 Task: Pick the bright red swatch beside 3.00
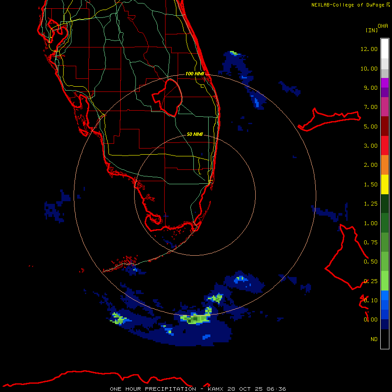point(385,145)
